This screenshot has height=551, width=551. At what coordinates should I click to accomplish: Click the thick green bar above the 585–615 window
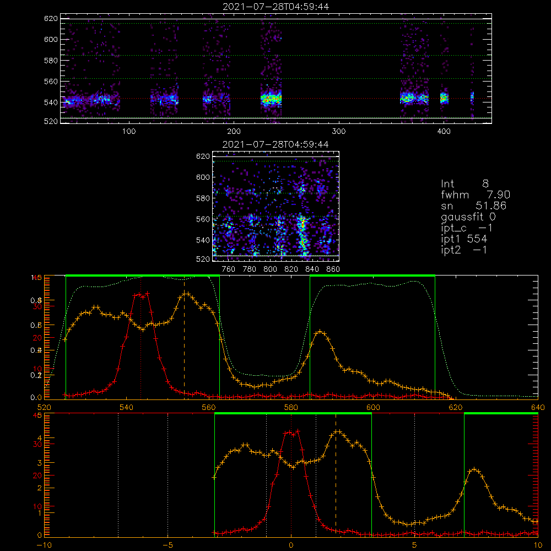[372, 275]
